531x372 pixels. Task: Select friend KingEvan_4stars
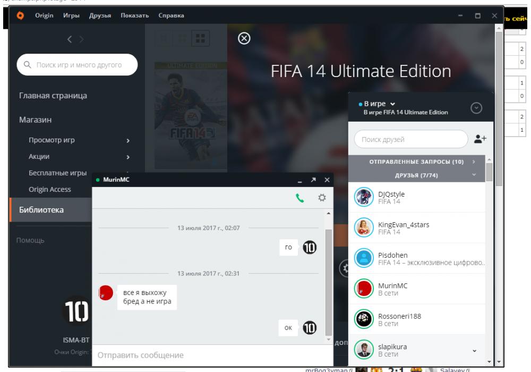coord(416,228)
